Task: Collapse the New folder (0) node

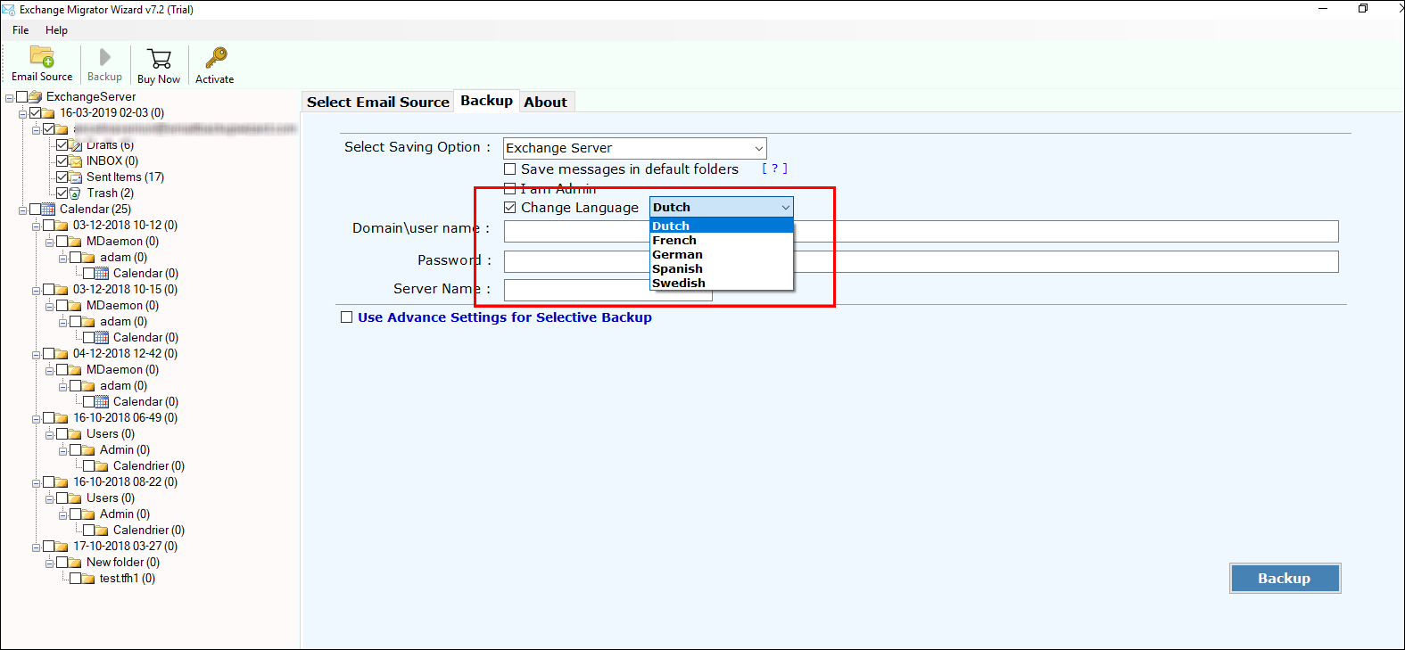Action: [50, 563]
